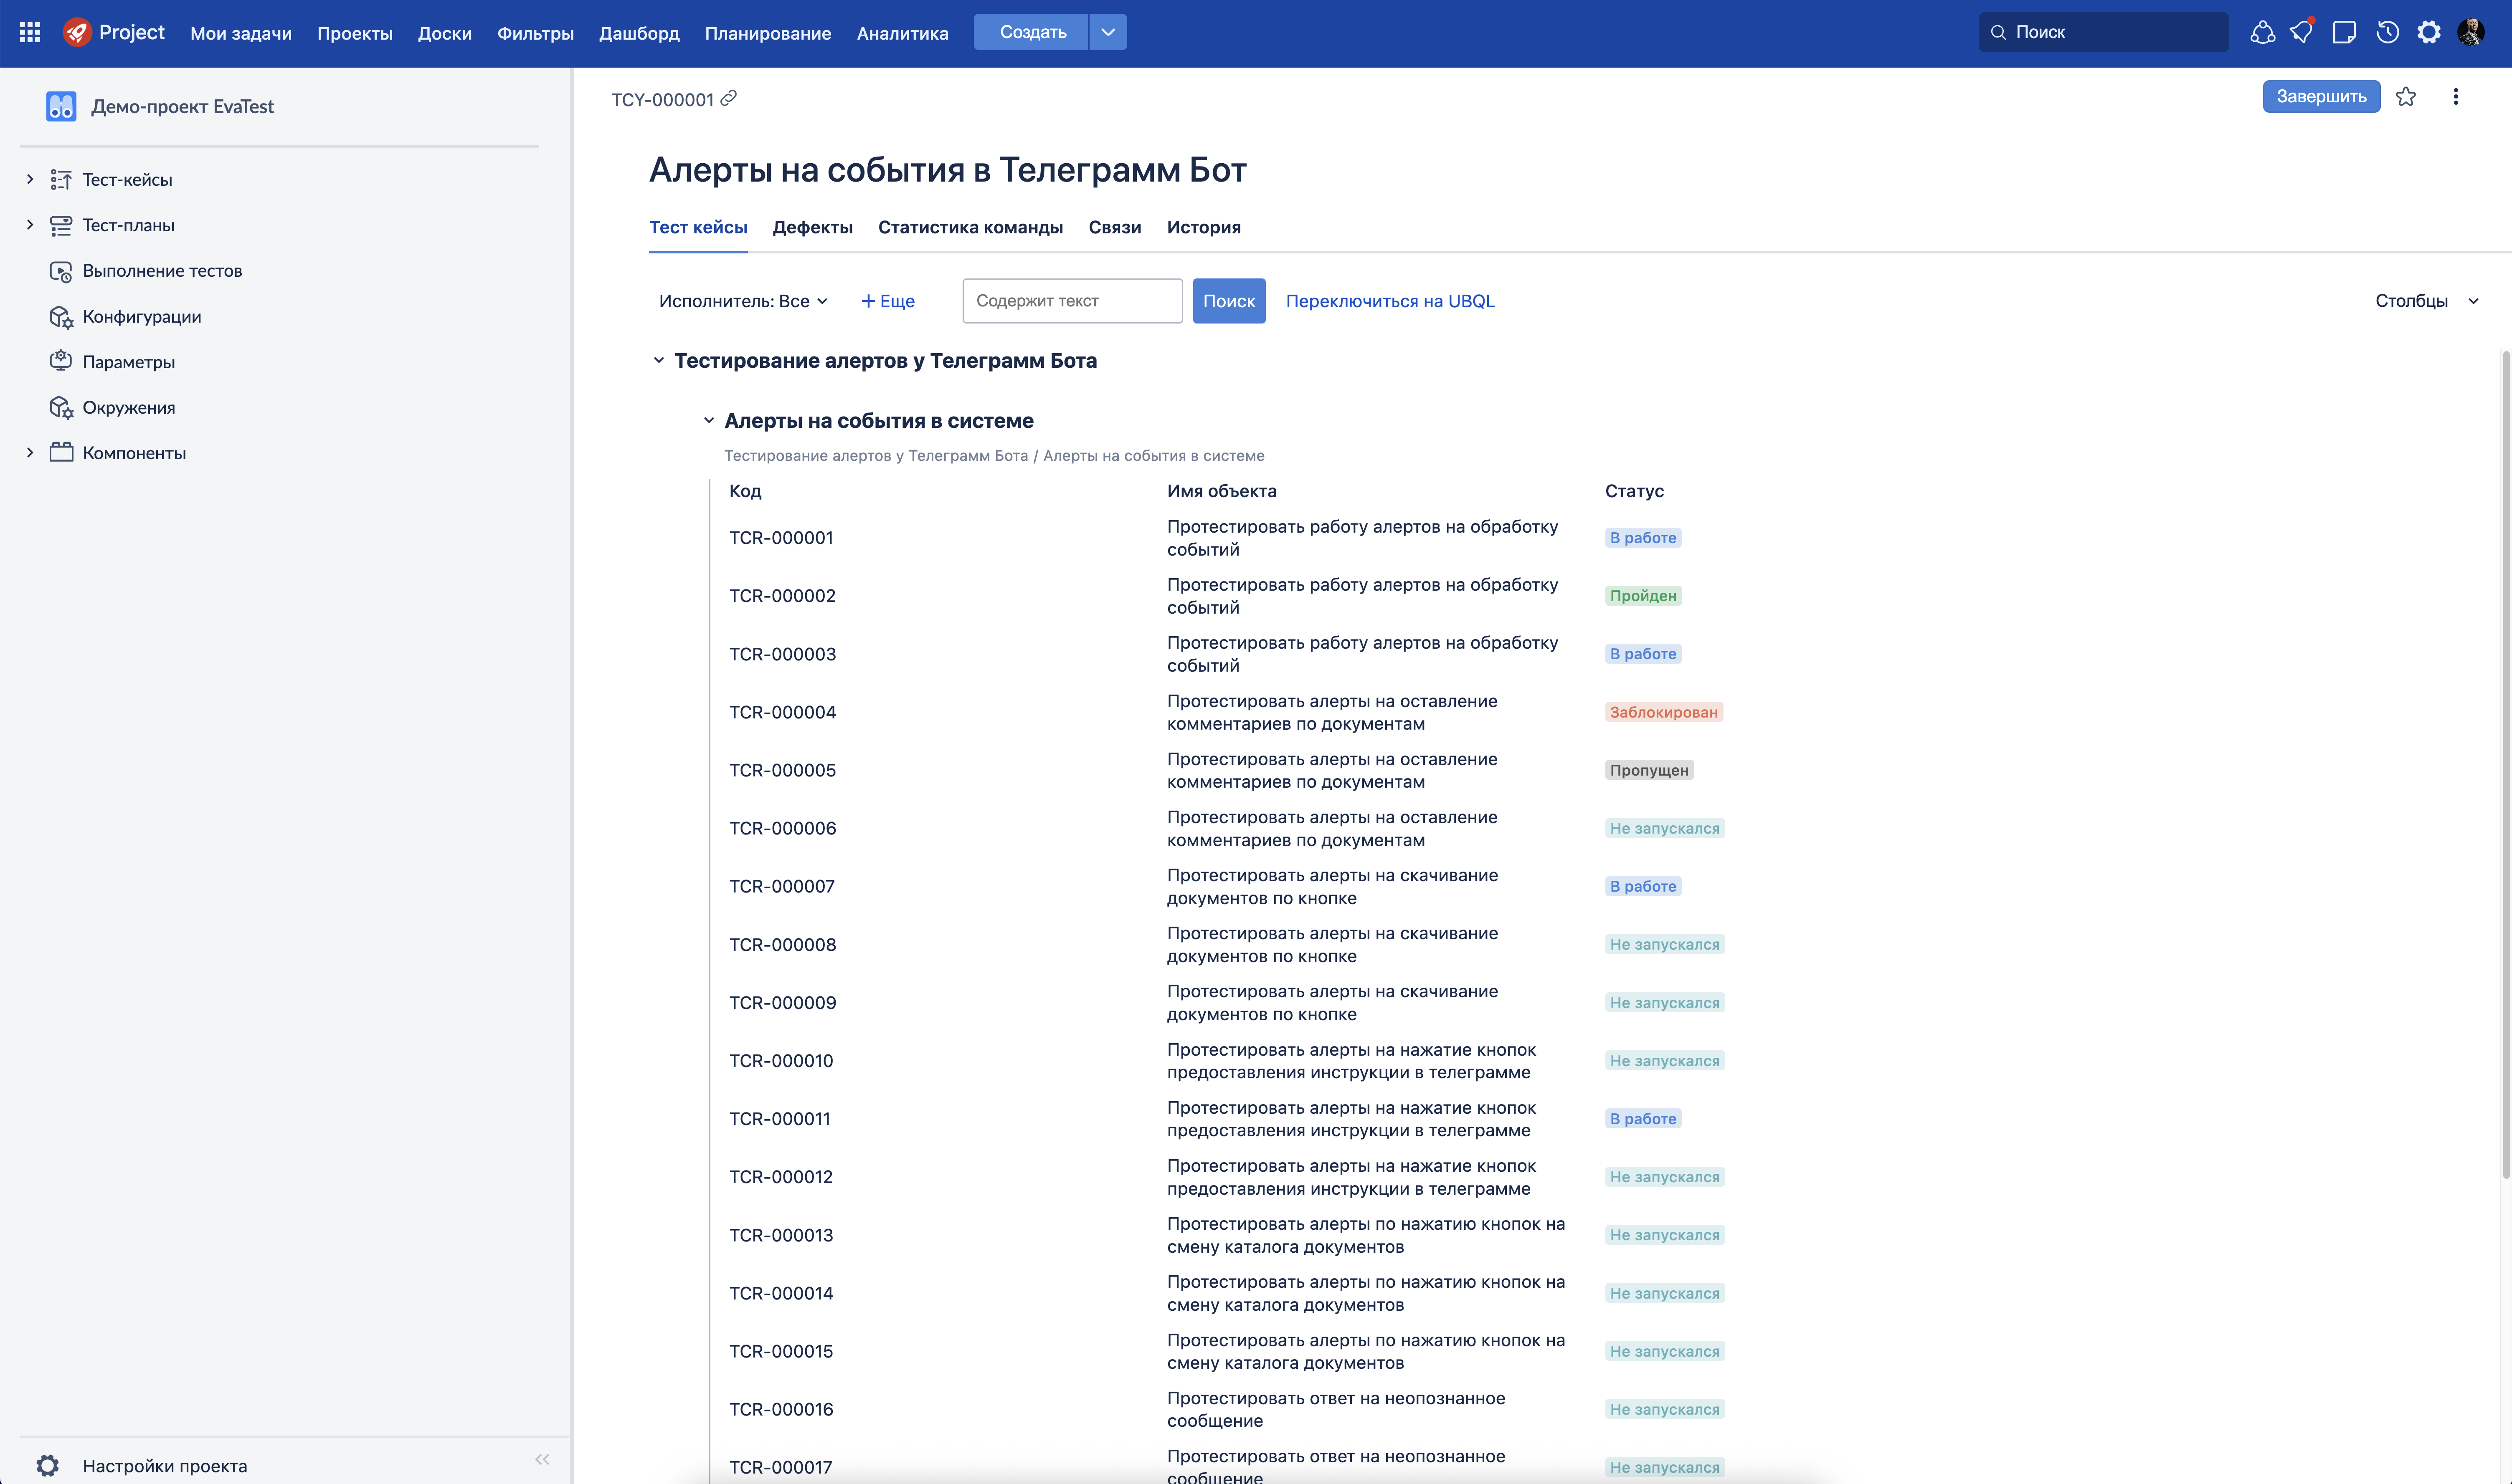The width and height of the screenshot is (2512, 1484).
Task: Expand the Тест-кейсы tree node
Action: [30, 180]
